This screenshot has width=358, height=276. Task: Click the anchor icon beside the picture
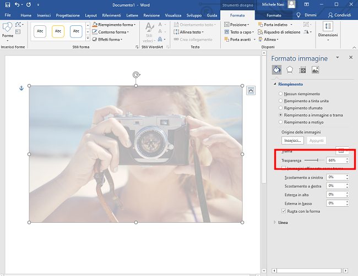tap(21, 88)
